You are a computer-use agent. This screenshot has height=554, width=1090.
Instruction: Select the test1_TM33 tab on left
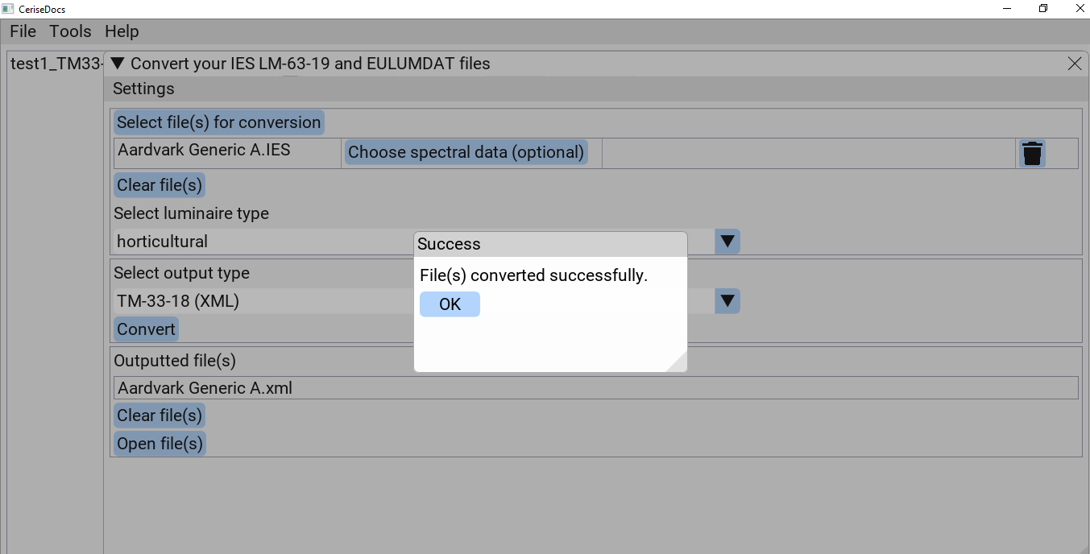tap(56, 64)
